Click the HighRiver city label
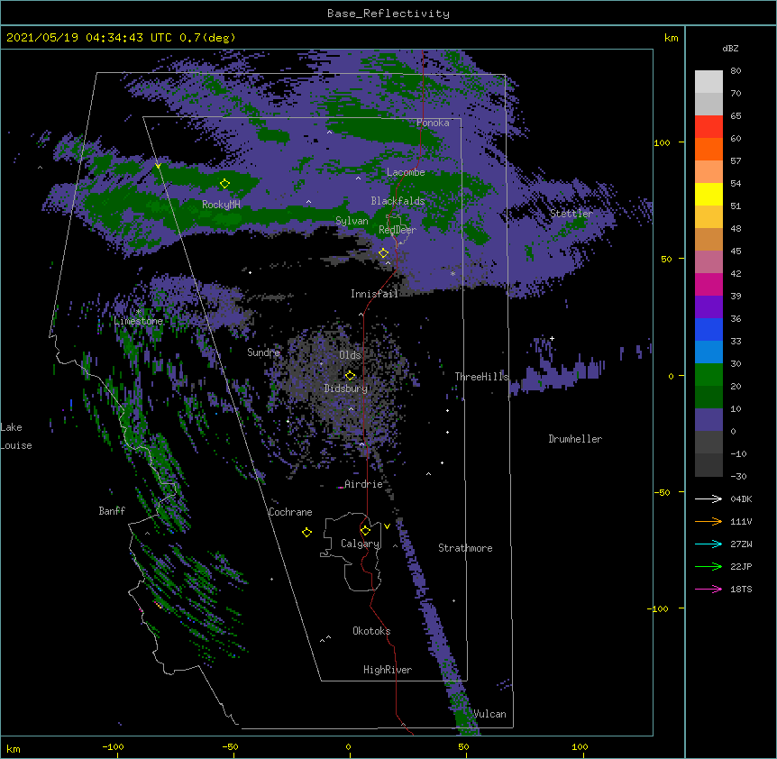 point(388,670)
